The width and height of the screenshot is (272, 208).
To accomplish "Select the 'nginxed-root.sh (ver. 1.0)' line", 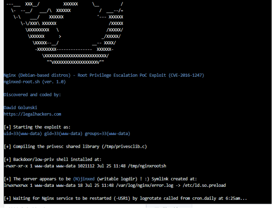I will (x=35, y=82).
